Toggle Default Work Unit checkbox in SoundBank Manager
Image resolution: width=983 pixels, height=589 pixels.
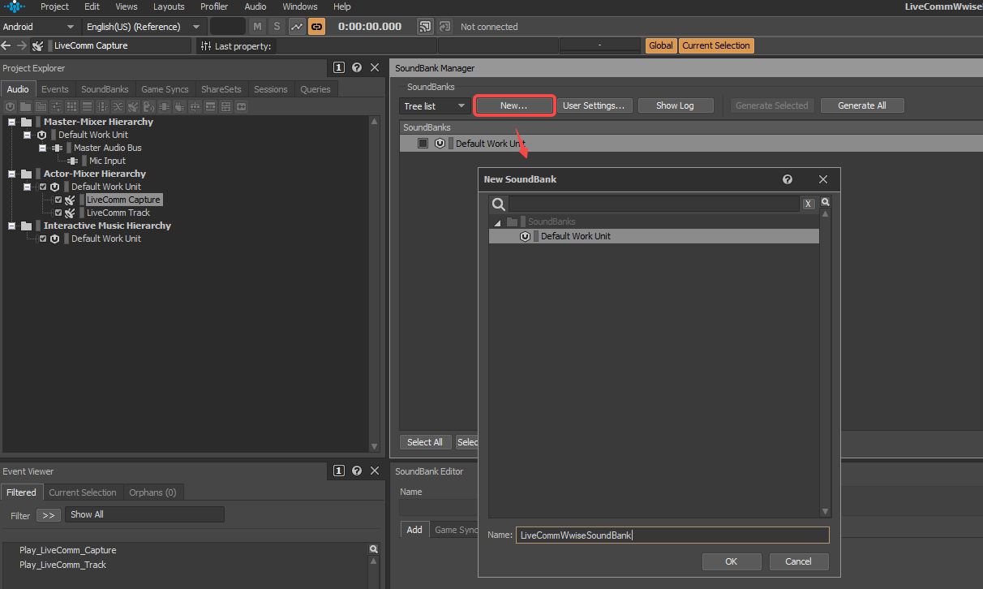click(423, 144)
